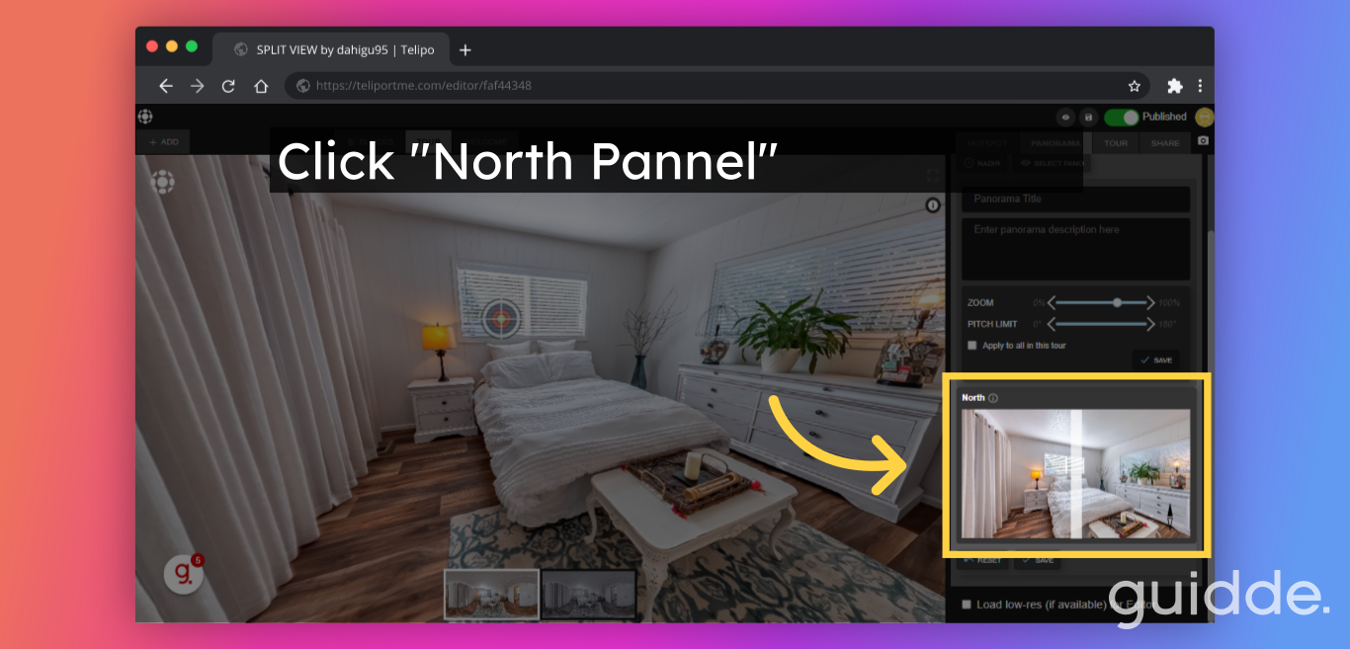
Task: Click RESET below the North panel
Action: 983,561
